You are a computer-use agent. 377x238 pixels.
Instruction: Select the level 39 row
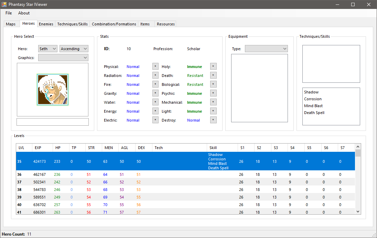(x=186, y=197)
